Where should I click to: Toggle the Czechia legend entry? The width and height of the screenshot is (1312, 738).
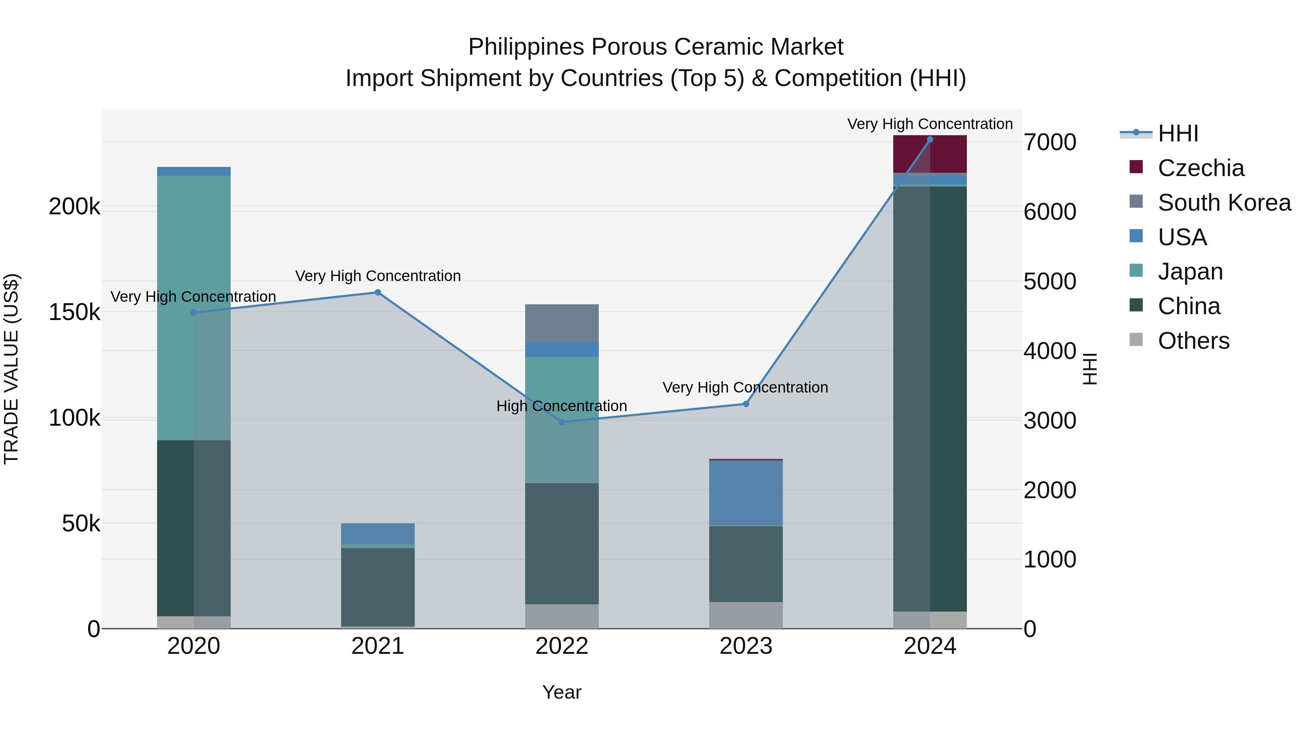click(x=1186, y=168)
